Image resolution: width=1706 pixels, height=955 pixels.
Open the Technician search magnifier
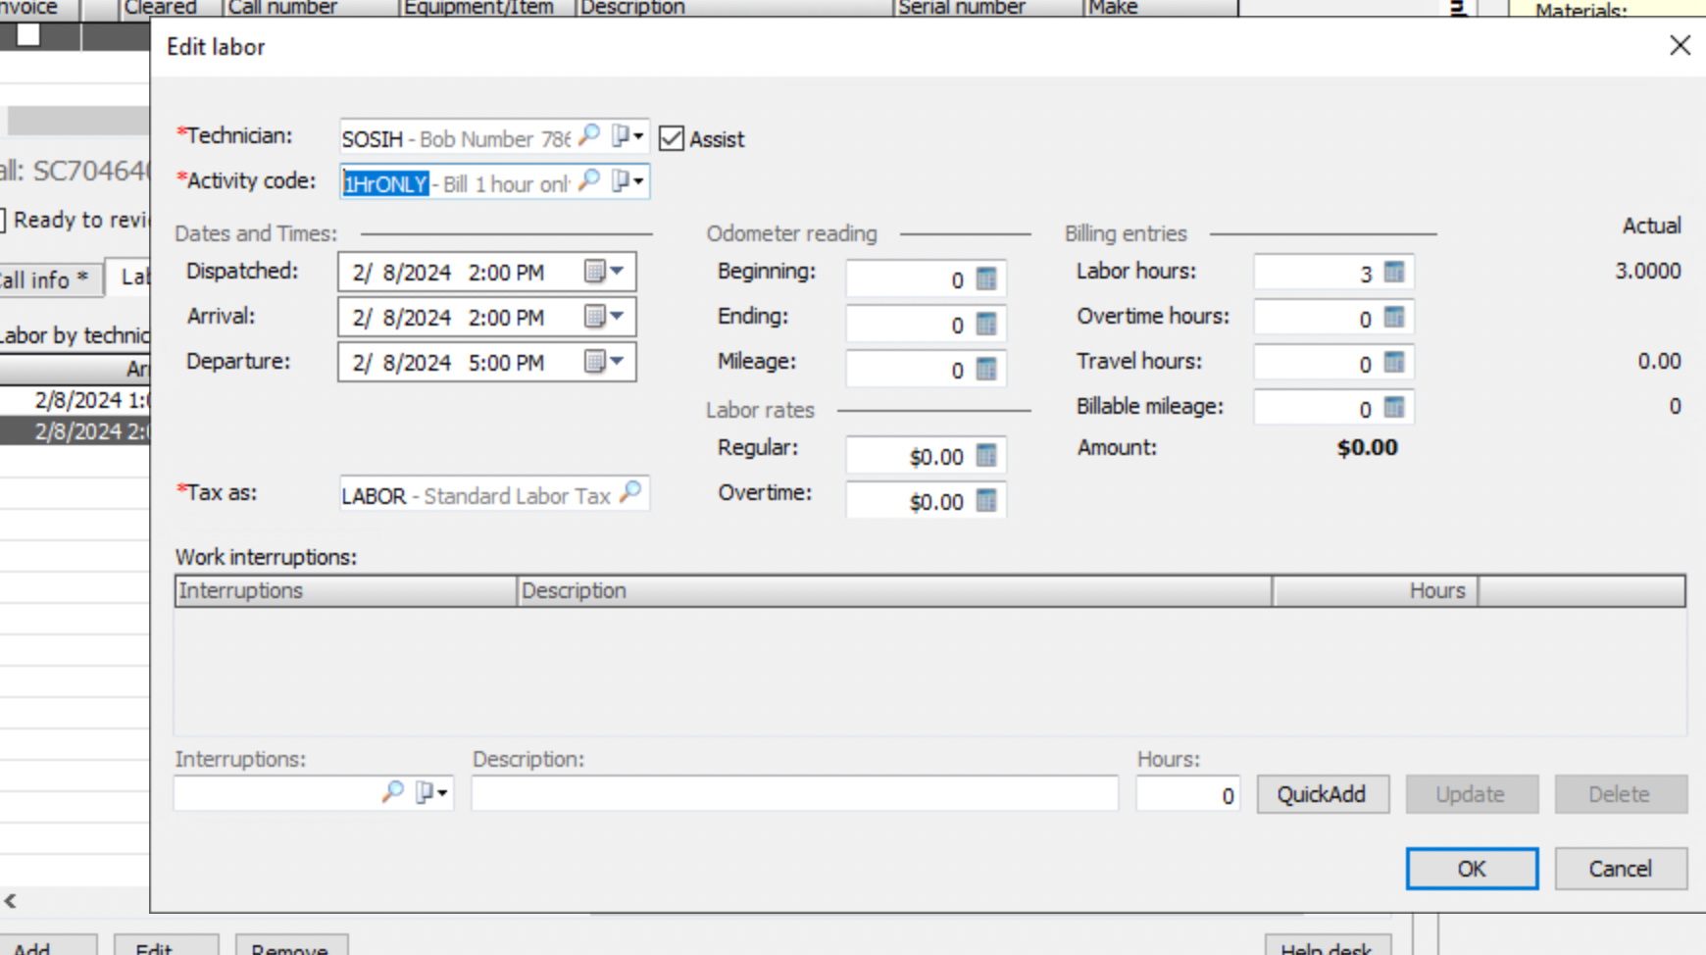588,135
